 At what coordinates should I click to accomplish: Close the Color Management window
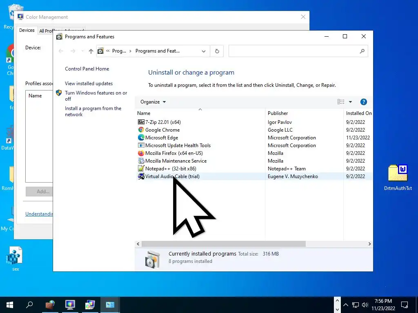tap(303, 17)
